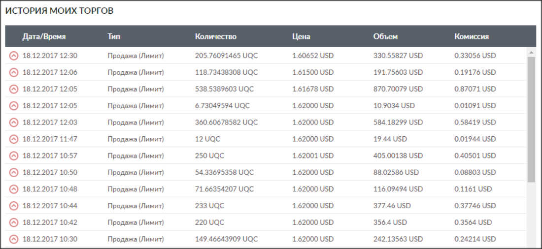Screen dimensions: 542x249
Task: Click volume 405.00138 USD
Action: coord(398,156)
